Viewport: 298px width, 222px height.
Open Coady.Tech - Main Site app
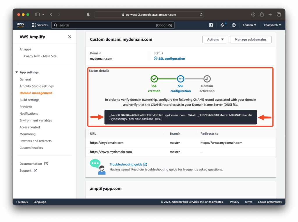(x=40, y=56)
